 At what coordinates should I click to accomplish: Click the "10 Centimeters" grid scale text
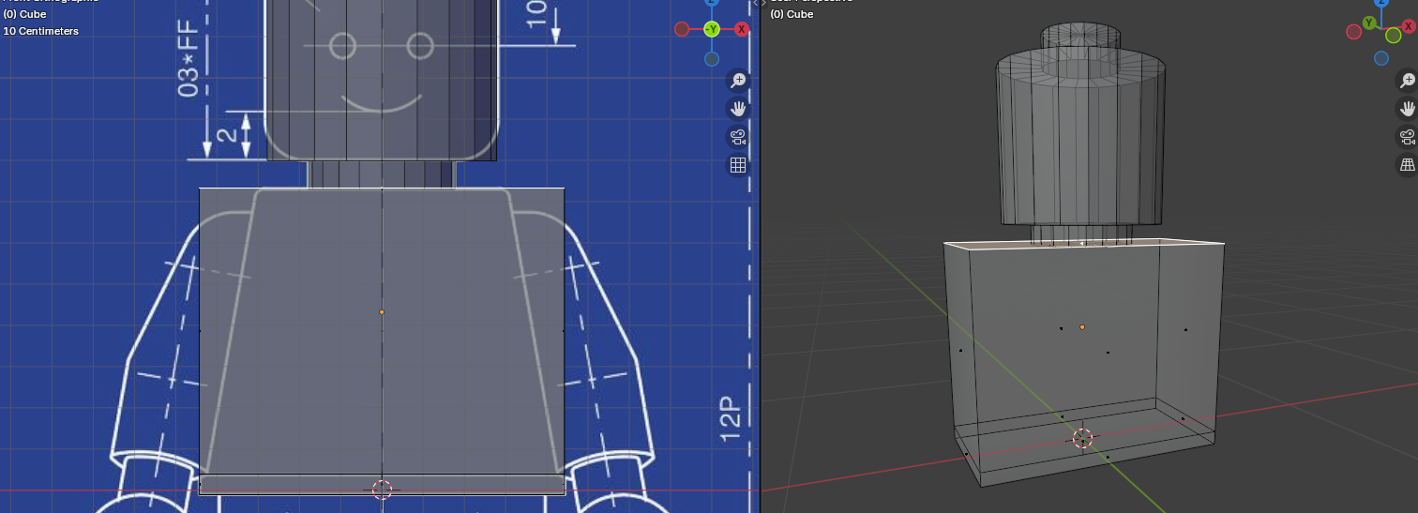(x=40, y=31)
